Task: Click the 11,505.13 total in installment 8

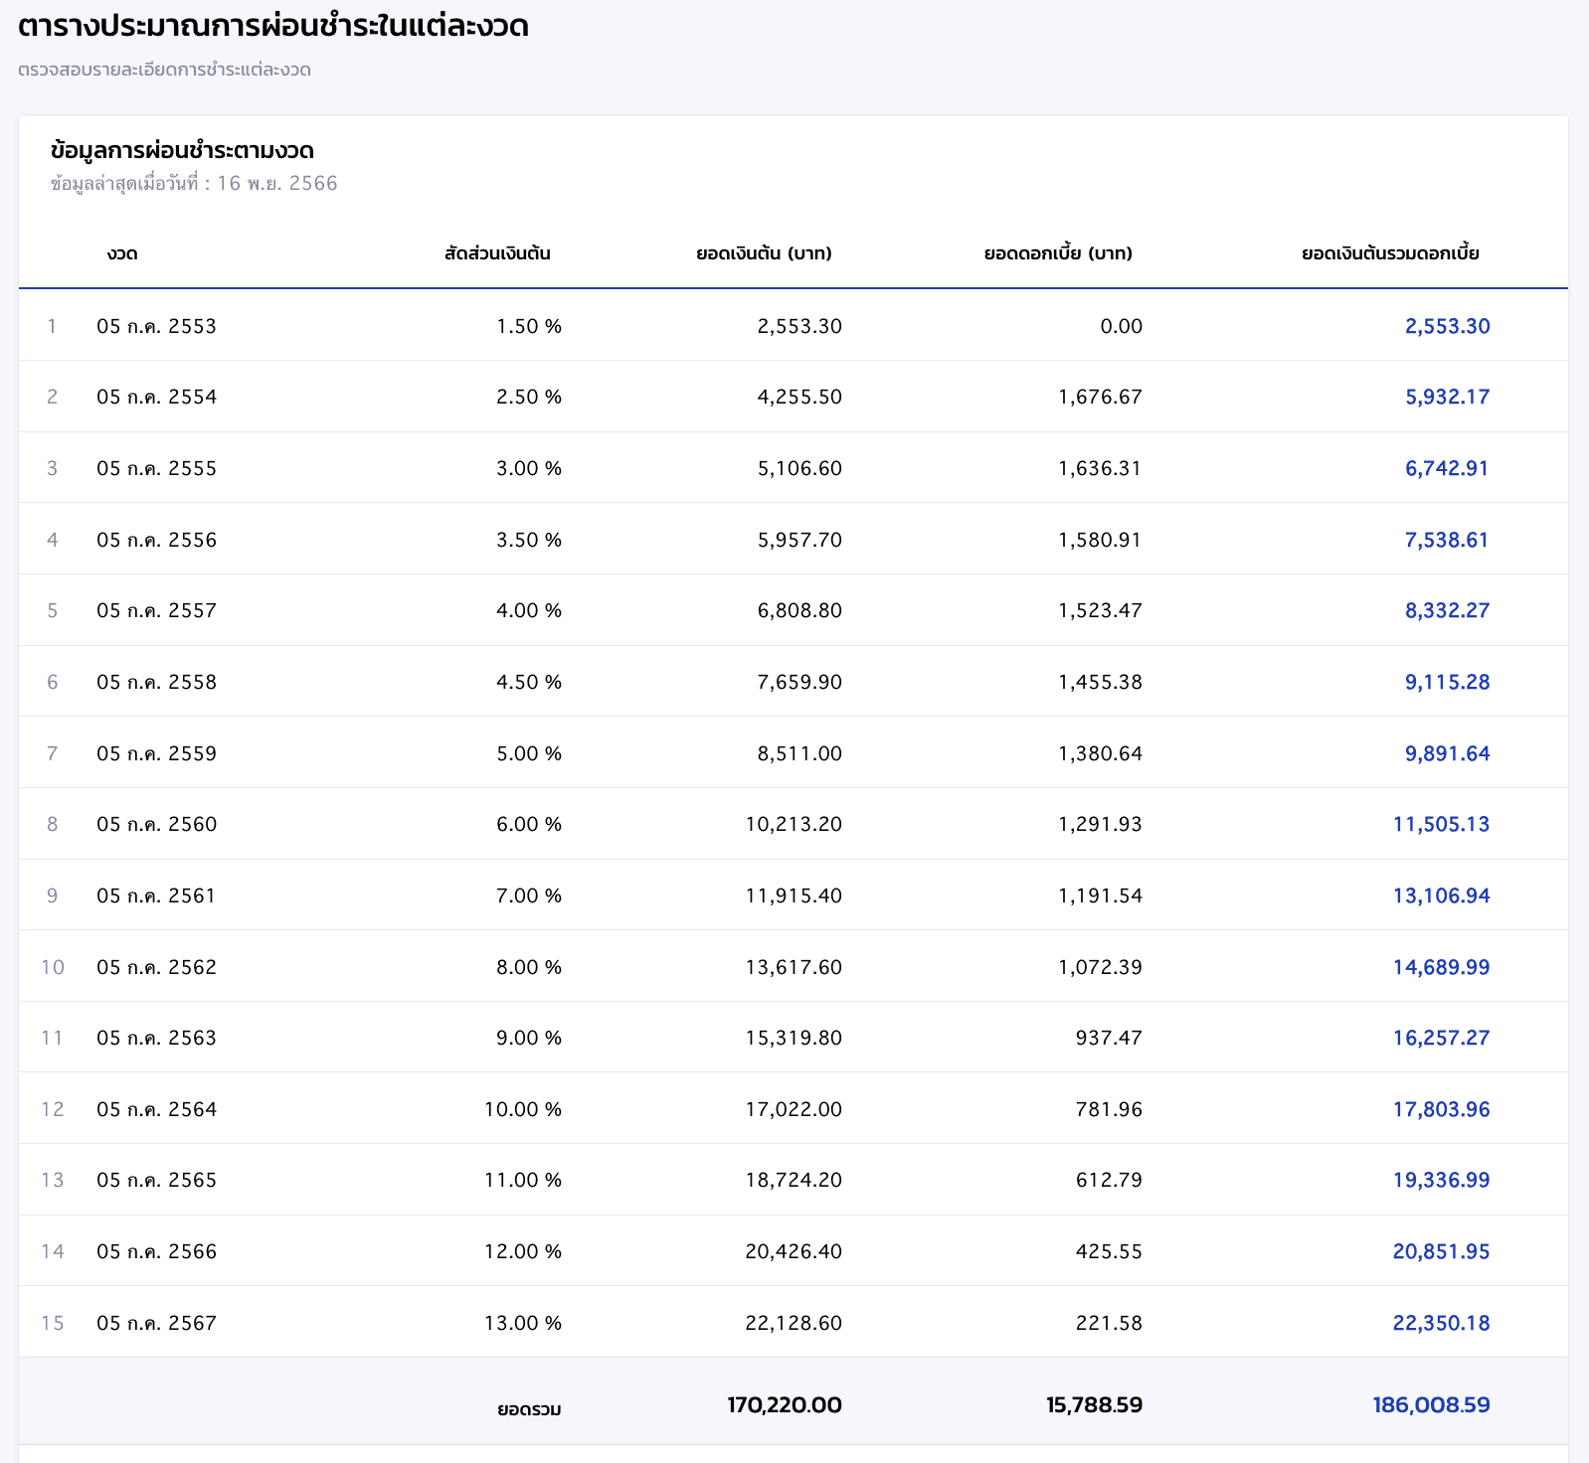Action: click(1441, 824)
